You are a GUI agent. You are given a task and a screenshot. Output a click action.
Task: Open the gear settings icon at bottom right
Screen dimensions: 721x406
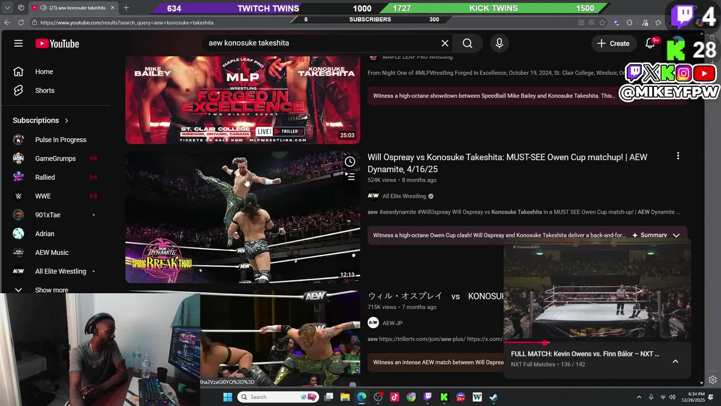pos(713,379)
